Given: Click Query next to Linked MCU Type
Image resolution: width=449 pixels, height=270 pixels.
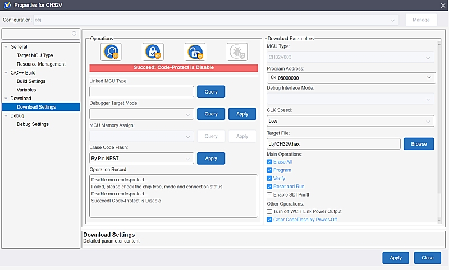Looking at the screenshot, I should (211, 92).
